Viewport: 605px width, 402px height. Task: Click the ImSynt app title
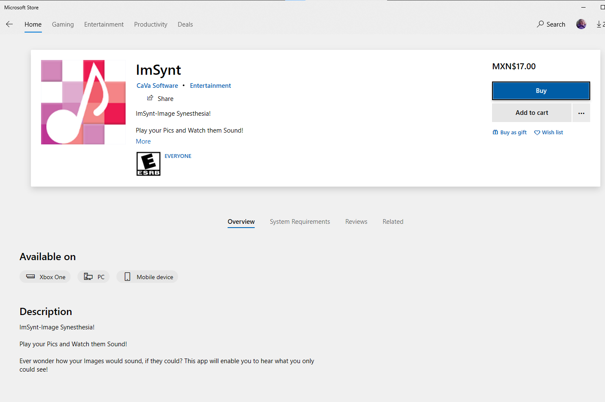pyautogui.click(x=159, y=70)
